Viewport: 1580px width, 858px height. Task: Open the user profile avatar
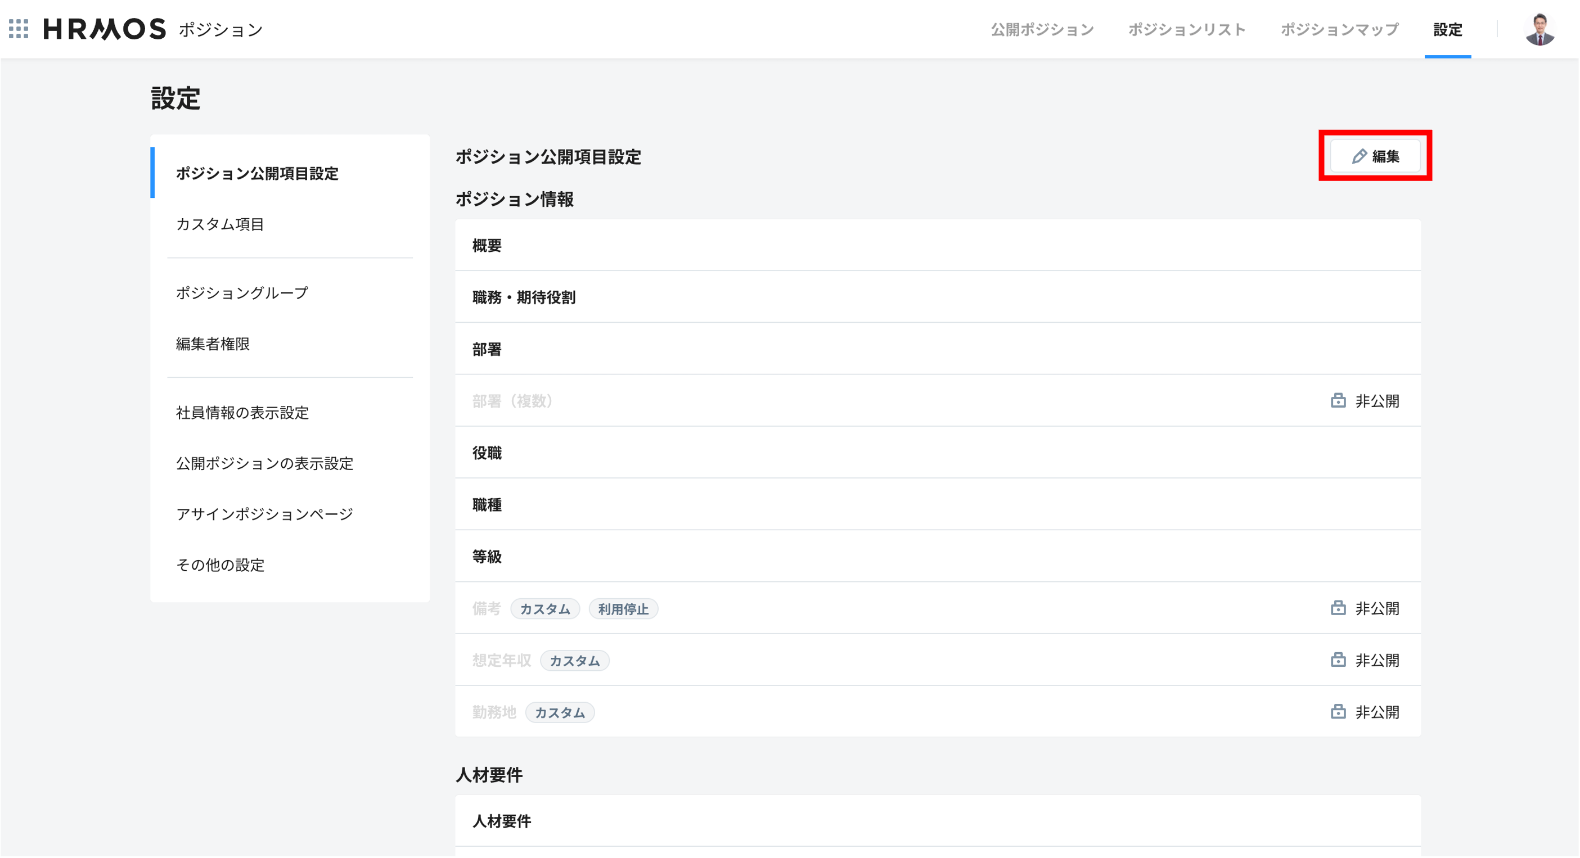pyautogui.click(x=1540, y=29)
